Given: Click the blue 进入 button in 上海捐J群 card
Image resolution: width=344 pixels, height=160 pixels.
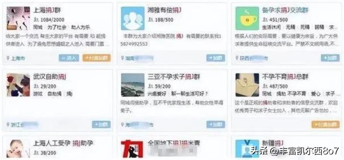Looking at the screenshot, I should coord(69,58).
